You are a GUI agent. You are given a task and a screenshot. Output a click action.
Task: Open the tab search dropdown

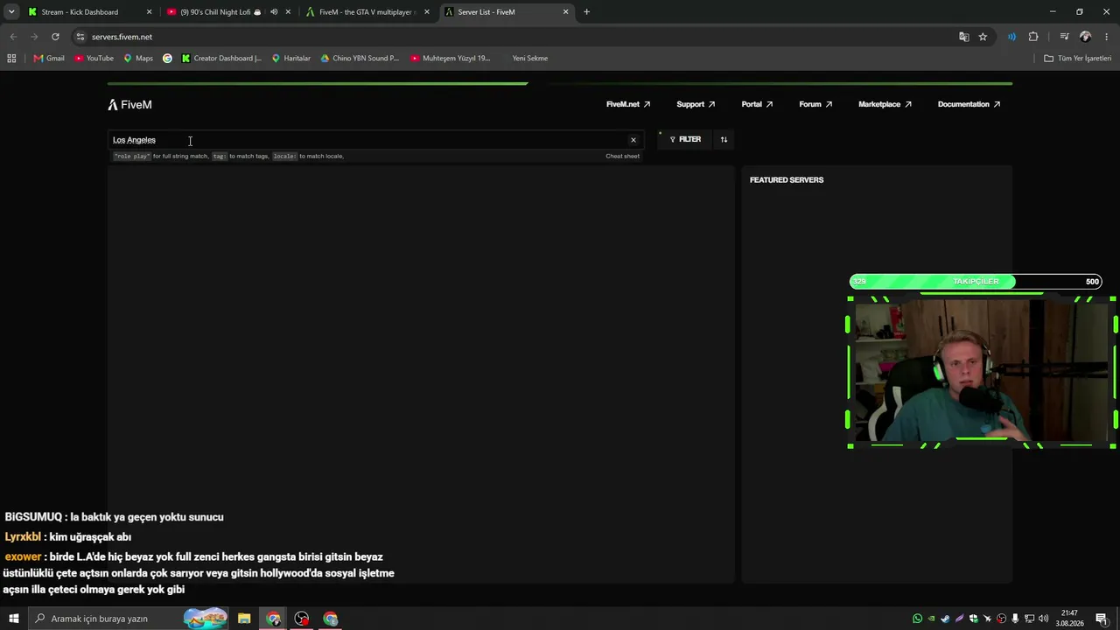click(x=11, y=12)
